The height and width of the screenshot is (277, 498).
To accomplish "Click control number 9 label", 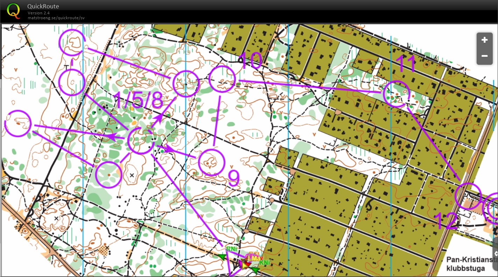I will (x=234, y=178).
